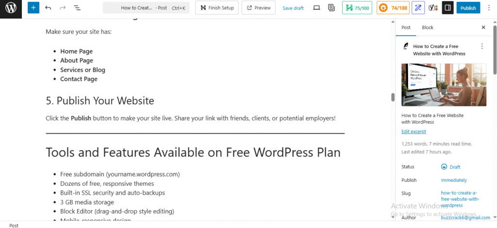Open the Draft status selector
This screenshot has width=497, height=228.
click(451, 167)
